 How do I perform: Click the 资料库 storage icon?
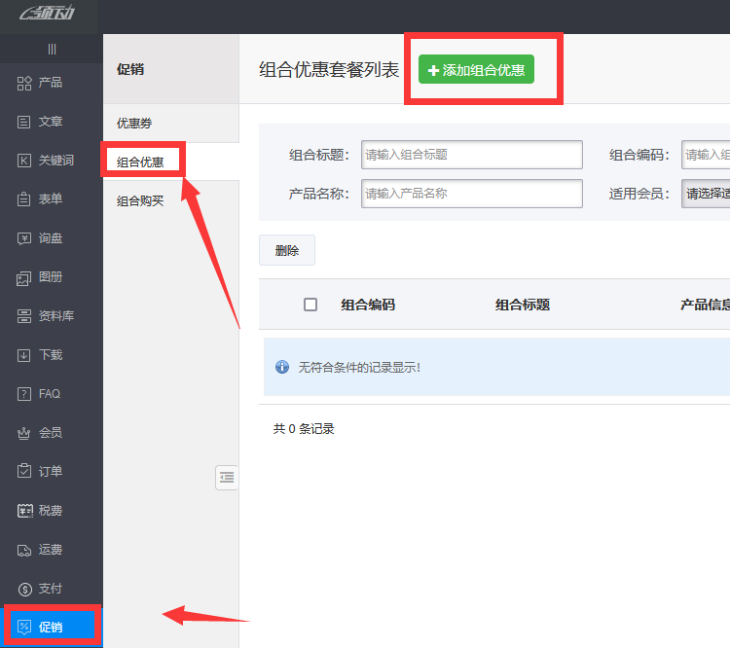click(x=24, y=316)
